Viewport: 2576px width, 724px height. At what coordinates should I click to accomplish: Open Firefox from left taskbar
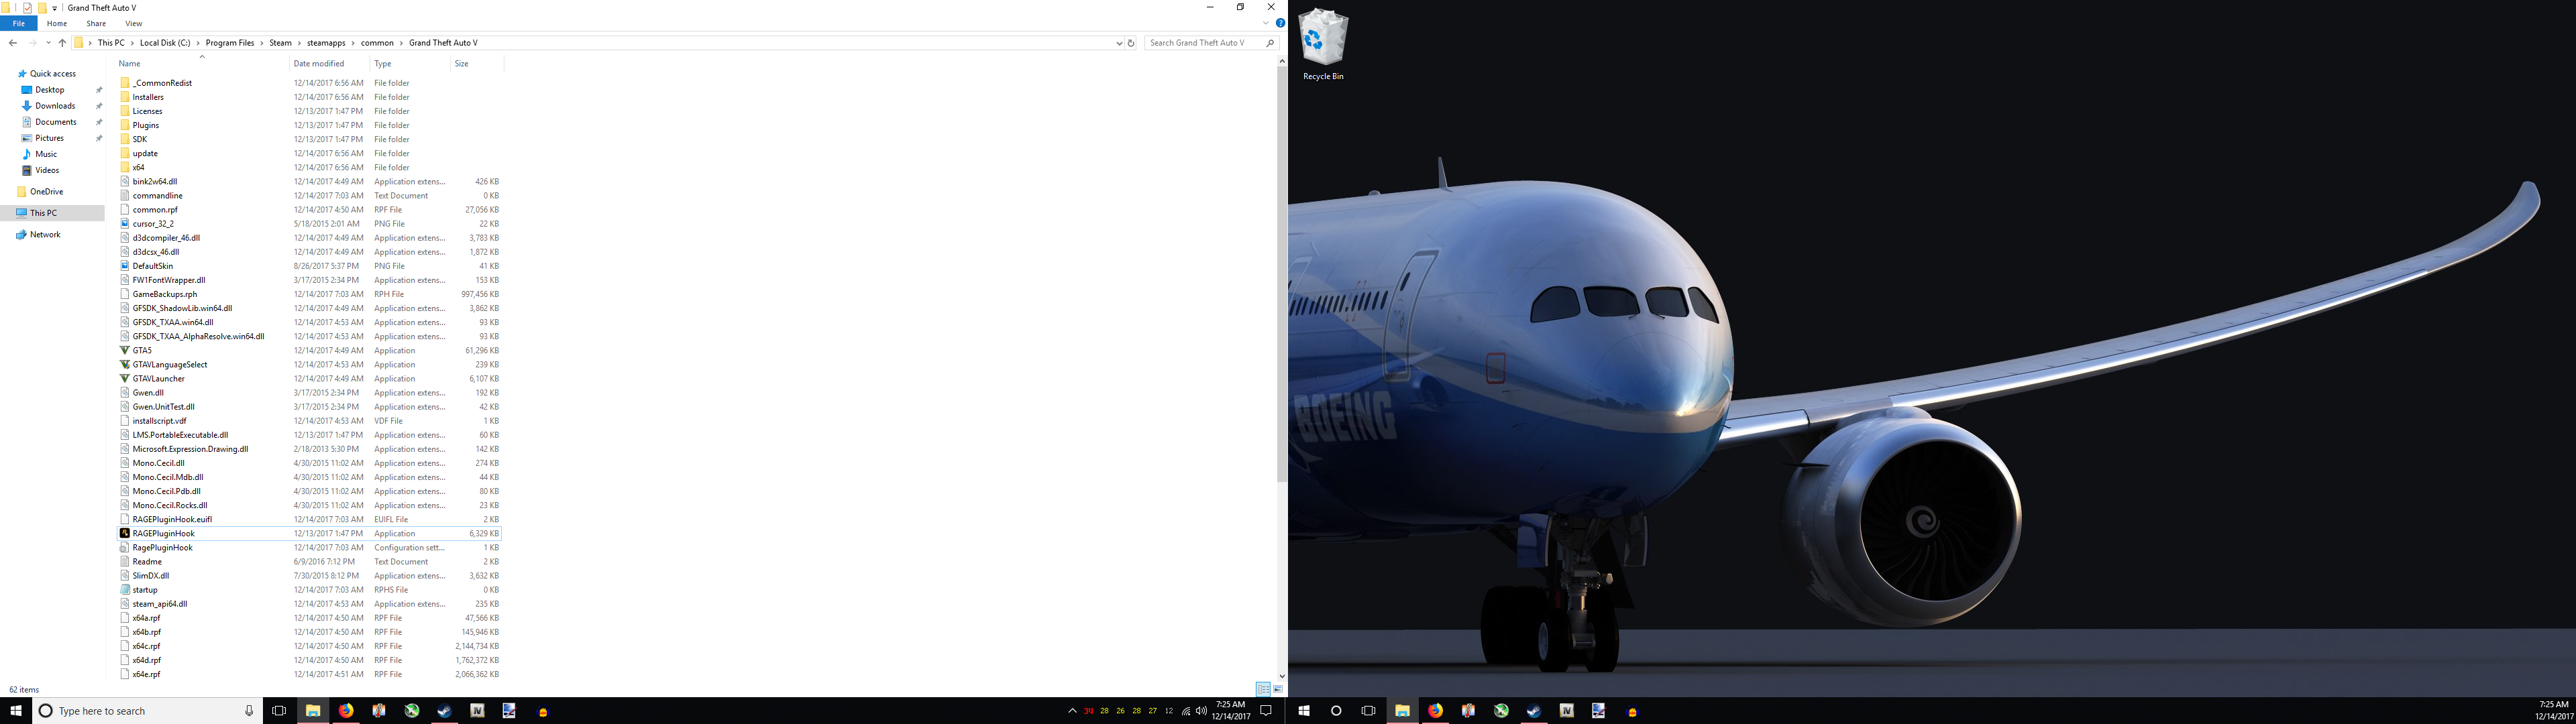coord(346,711)
